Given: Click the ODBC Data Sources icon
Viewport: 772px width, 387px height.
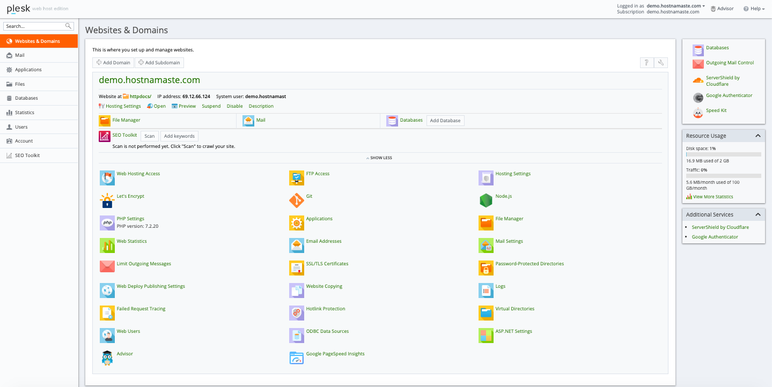Looking at the screenshot, I should (x=297, y=336).
